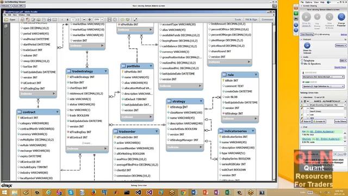The width and height of the screenshot is (348, 196).
Task: Click the Invite Others button
Action: (340, 121)
